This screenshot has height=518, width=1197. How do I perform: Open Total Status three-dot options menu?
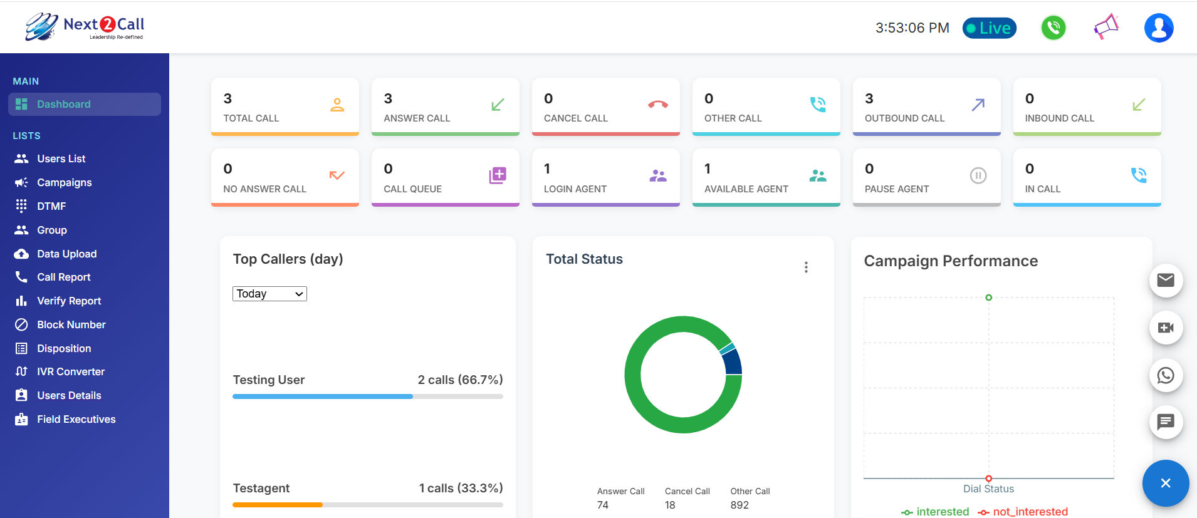coord(806,267)
